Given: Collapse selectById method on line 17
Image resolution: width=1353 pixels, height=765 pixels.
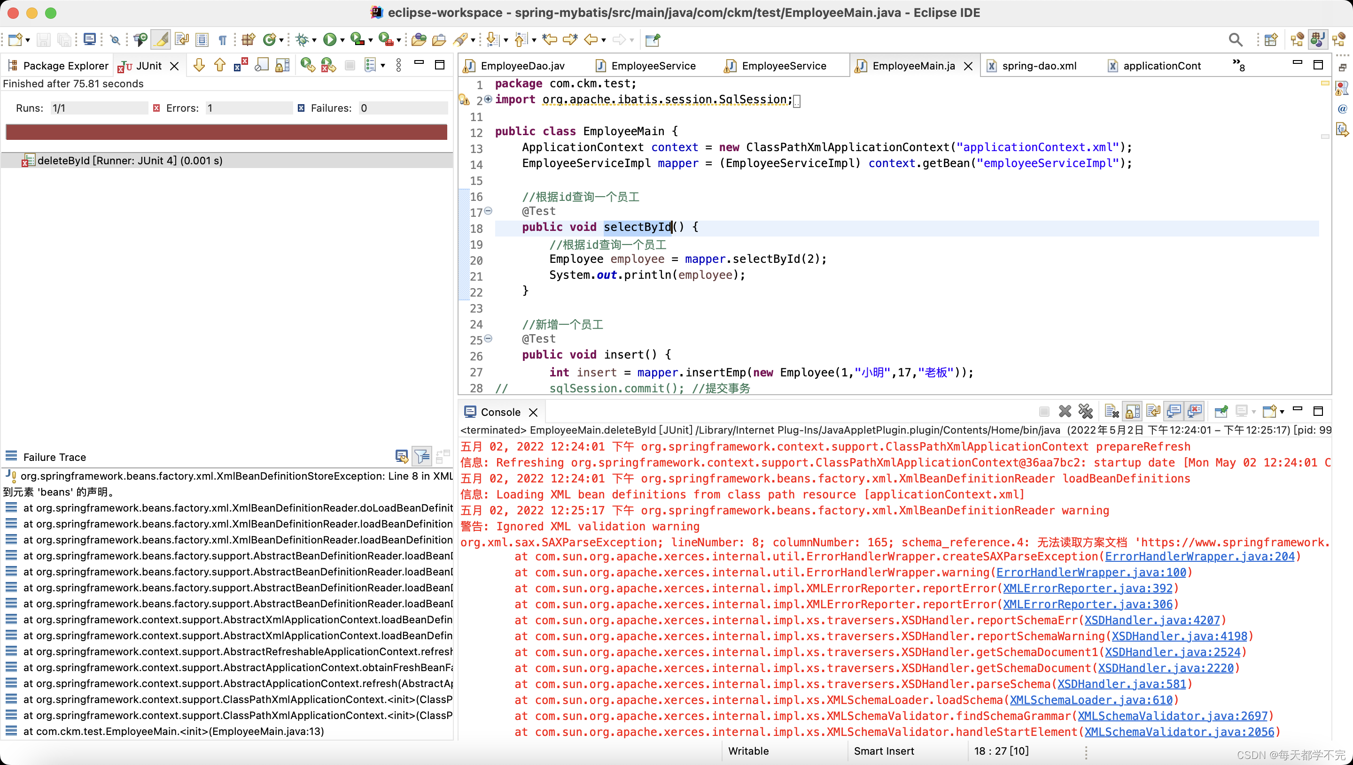Looking at the screenshot, I should point(488,211).
